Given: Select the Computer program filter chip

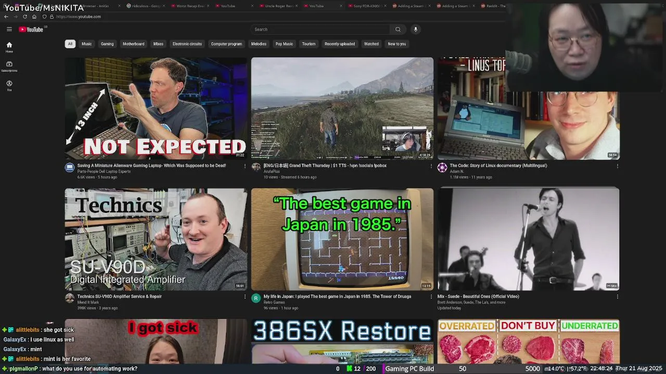Looking at the screenshot, I should pyautogui.click(x=226, y=44).
